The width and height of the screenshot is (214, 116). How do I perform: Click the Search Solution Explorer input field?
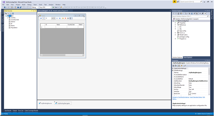[x=190, y=16]
